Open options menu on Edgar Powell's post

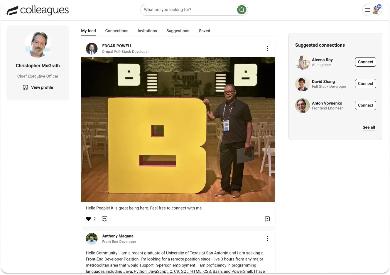point(267,48)
